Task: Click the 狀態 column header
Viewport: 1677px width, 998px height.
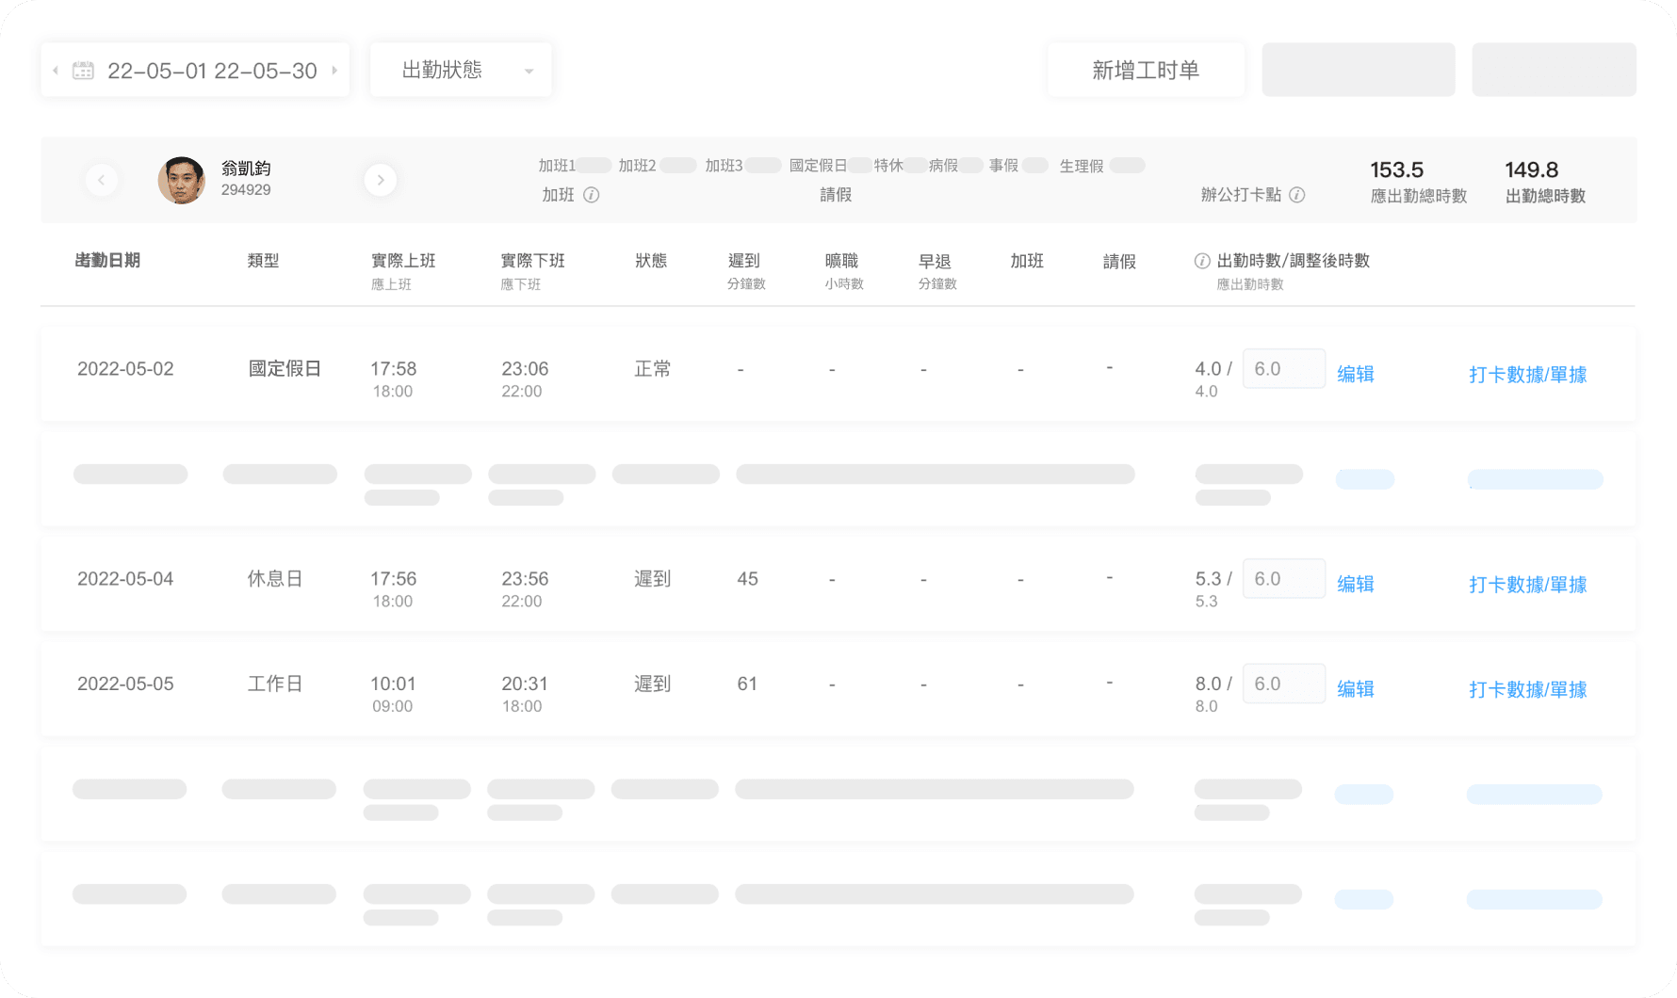Action: (651, 261)
